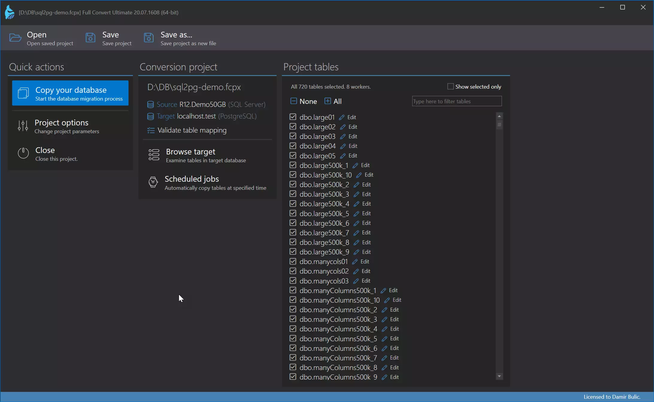
Task: Click the Validate table mapping icon
Action: (x=151, y=130)
